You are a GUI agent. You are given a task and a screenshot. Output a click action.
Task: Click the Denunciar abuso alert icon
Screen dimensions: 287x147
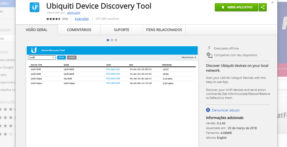[208, 110]
